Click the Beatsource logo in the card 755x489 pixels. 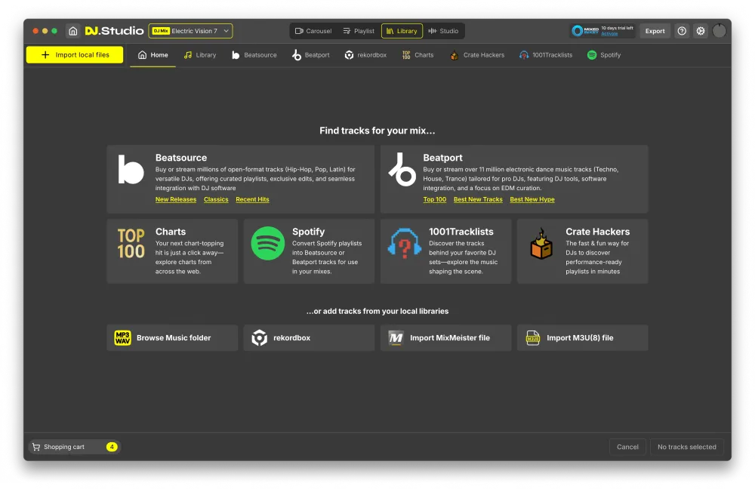pyautogui.click(x=131, y=170)
